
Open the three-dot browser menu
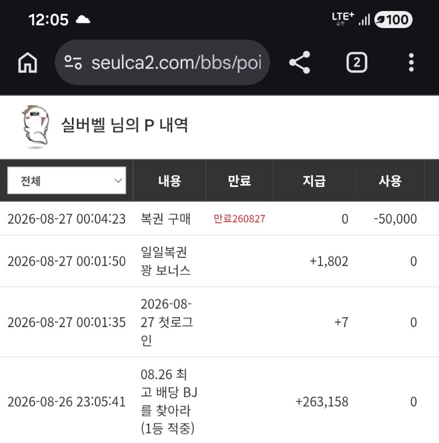point(411,63)
